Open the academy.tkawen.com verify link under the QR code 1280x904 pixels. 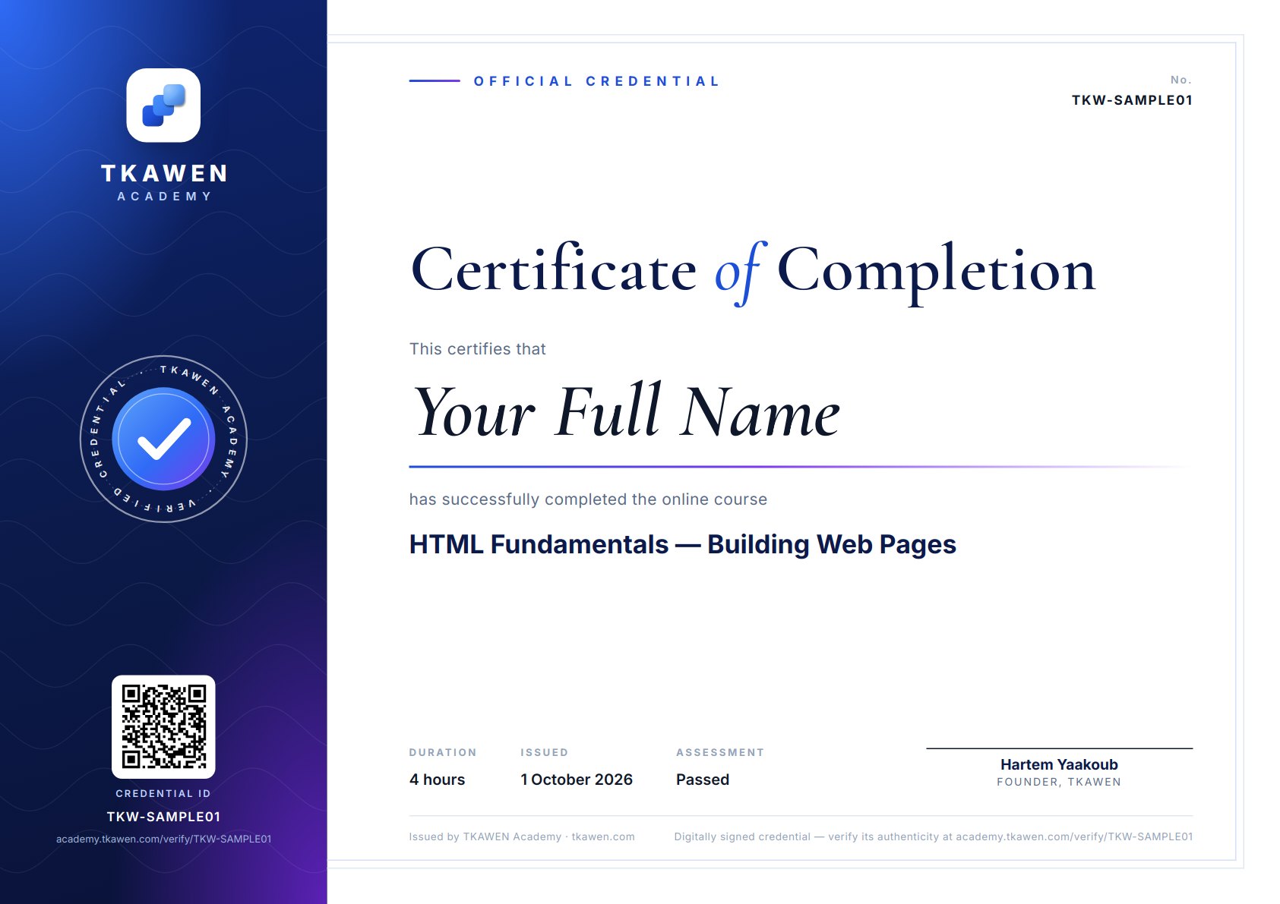coord(163,839)
